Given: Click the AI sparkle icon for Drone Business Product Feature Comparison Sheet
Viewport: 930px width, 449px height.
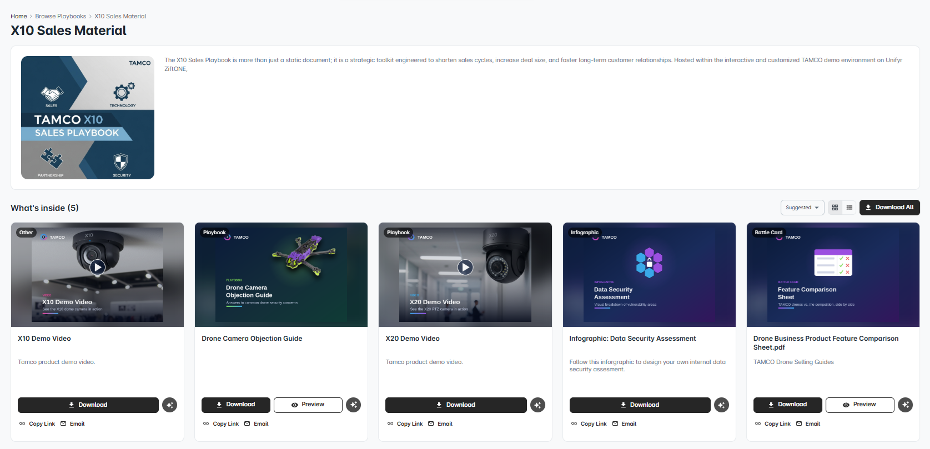Looking at the screenshot, I should pyautogui.click(x=906, y=405).
